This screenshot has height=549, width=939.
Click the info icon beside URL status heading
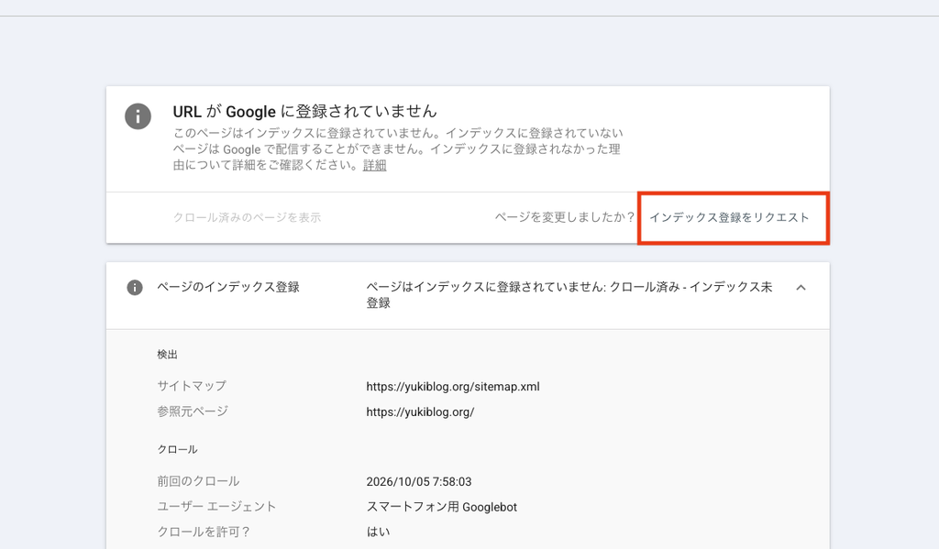tap(138, 116)
